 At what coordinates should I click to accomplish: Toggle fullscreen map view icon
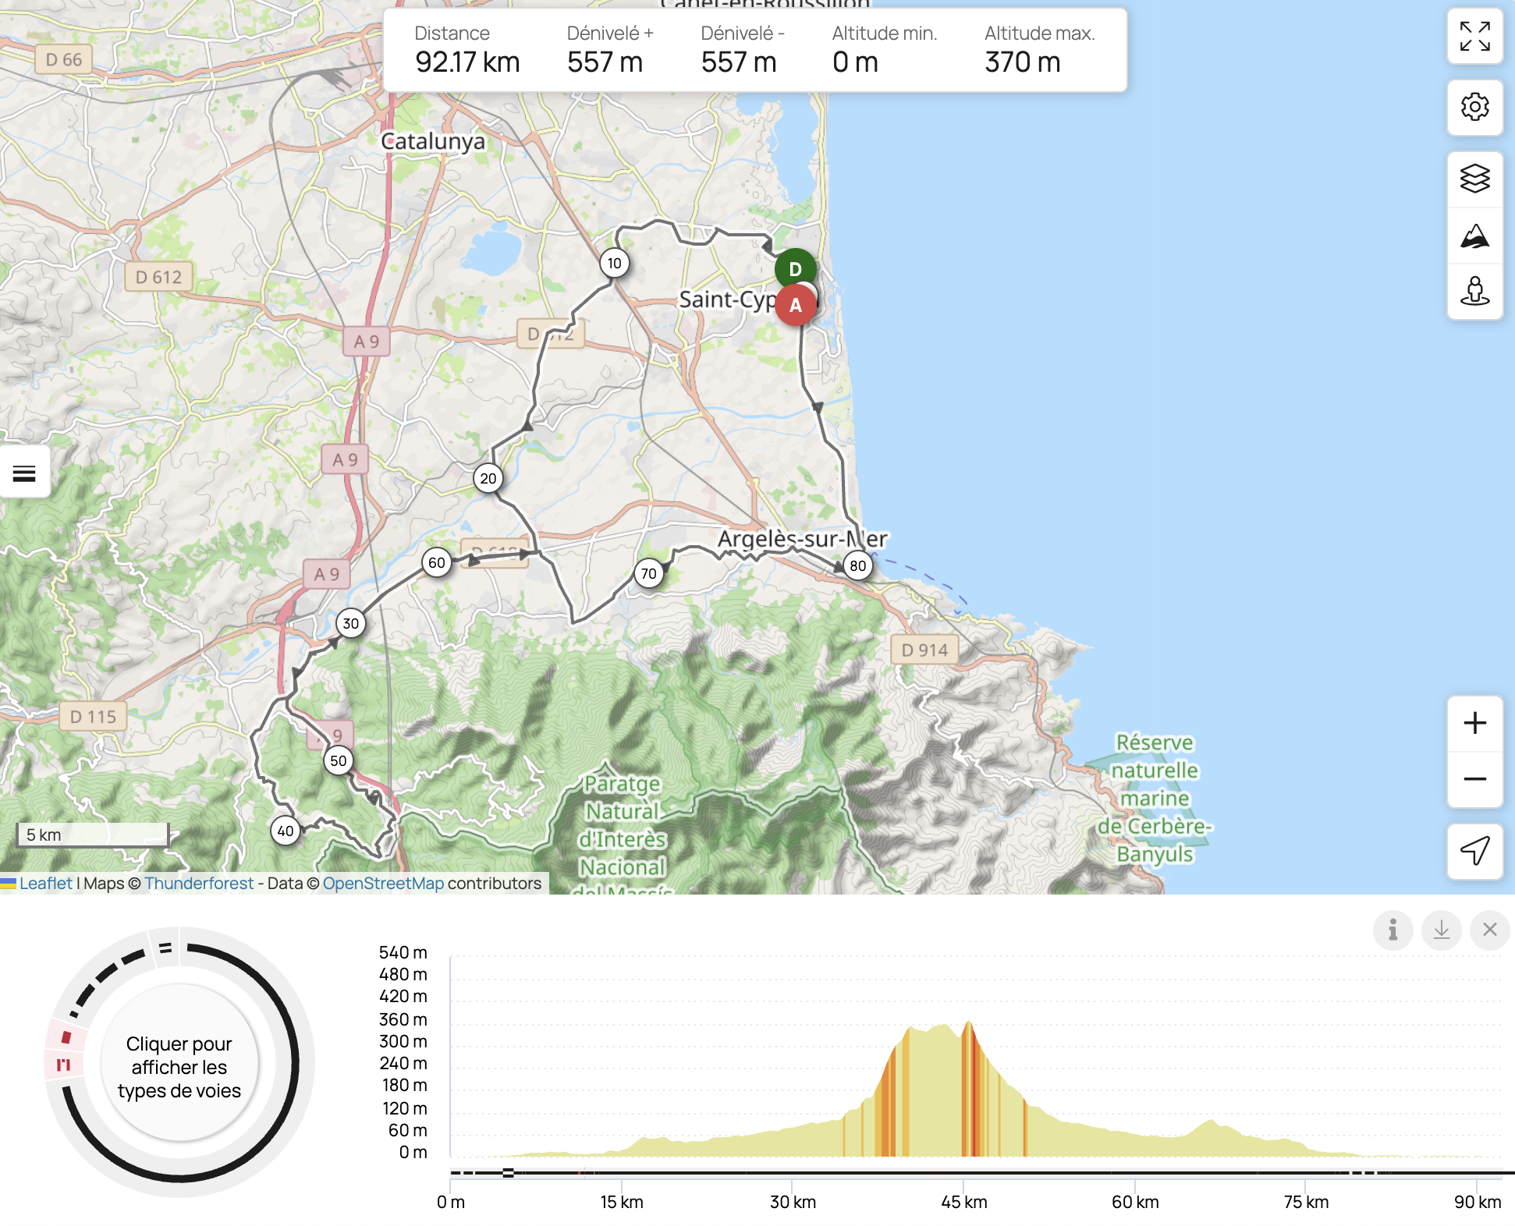pyautogui.click(x=1474, y=37)
